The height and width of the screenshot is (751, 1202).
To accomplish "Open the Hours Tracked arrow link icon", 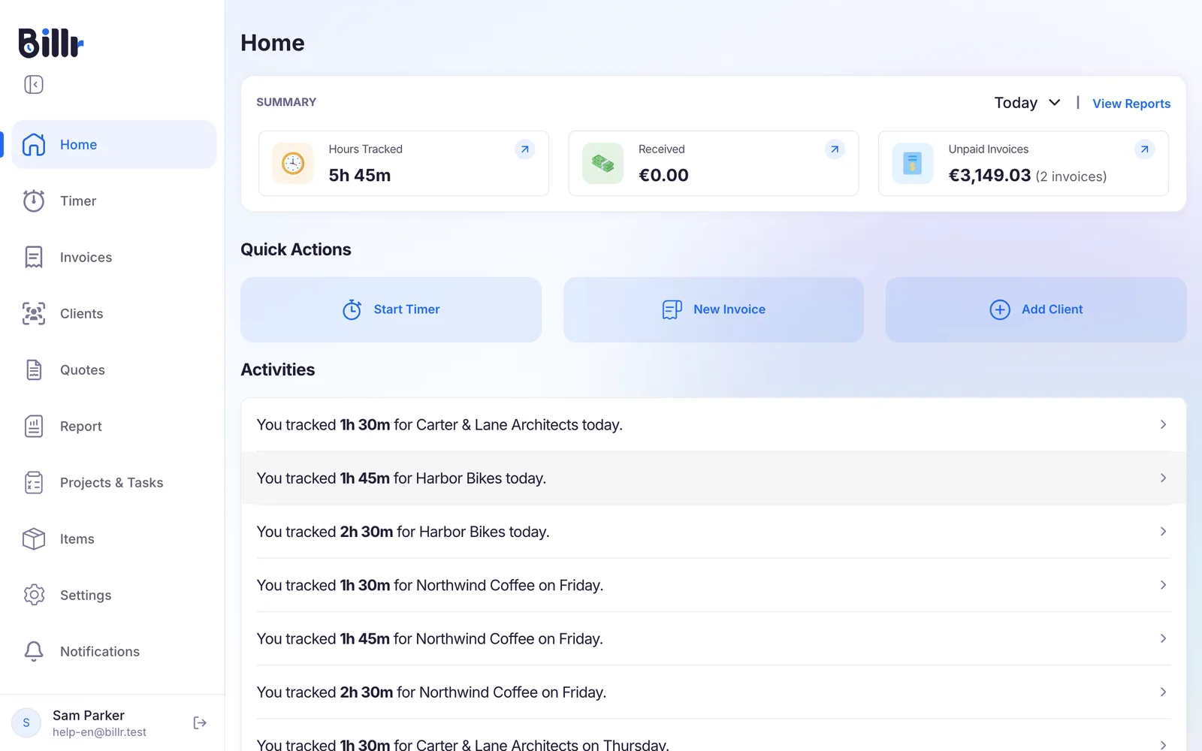I will (525, 149).
